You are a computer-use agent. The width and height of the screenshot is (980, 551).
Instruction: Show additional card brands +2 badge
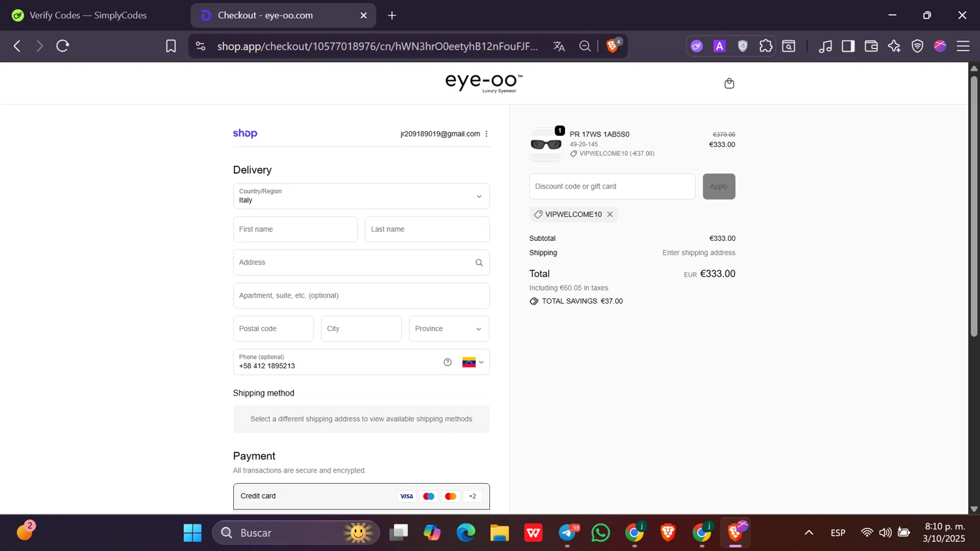[472, 496]
